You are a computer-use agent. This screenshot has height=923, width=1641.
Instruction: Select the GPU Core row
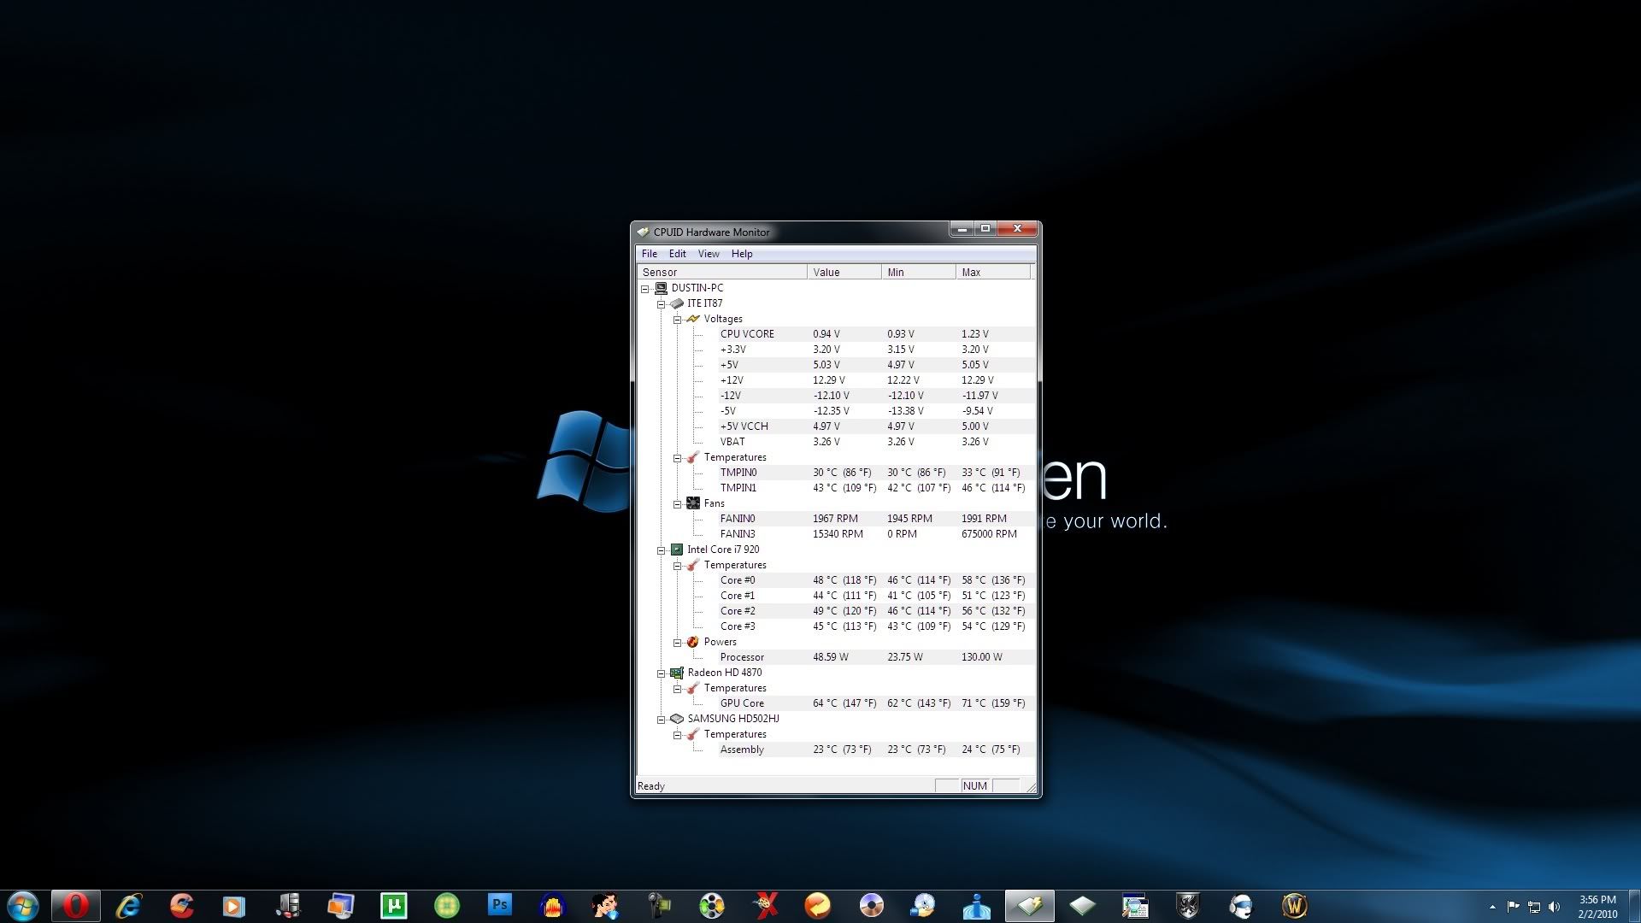coord(876,703)
